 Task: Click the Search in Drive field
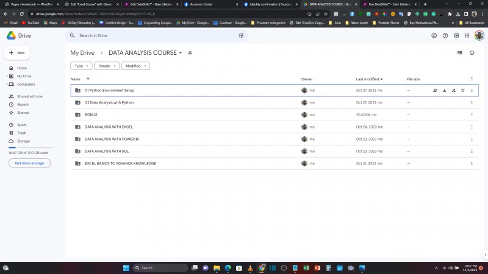pyautogui.click(x=152, y=36)
